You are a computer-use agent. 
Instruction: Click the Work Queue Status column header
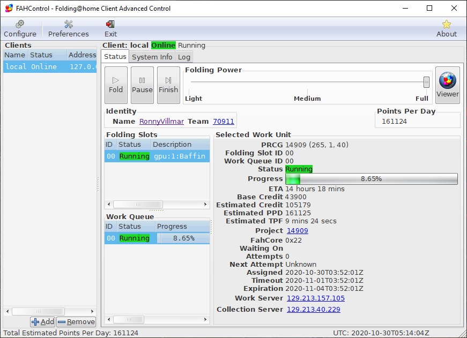[x=136, y=227]
